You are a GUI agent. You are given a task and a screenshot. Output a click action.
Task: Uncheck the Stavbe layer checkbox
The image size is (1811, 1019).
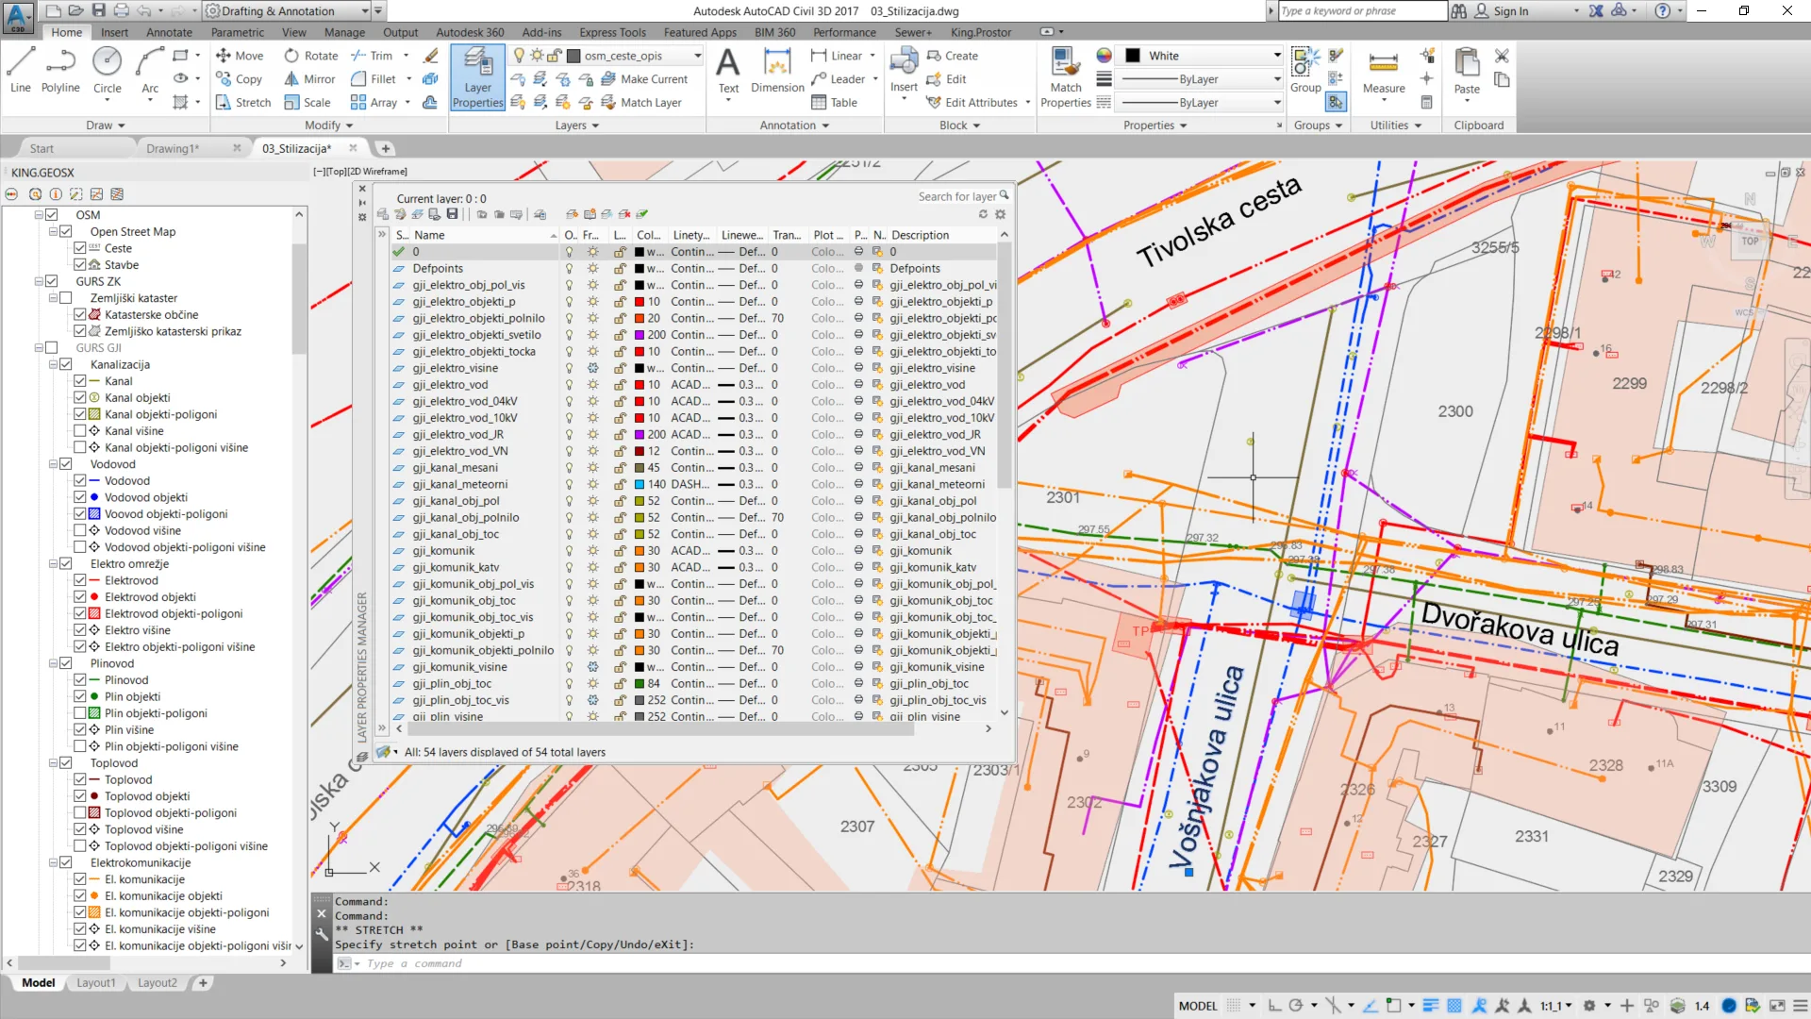click(x=80, y=265)
